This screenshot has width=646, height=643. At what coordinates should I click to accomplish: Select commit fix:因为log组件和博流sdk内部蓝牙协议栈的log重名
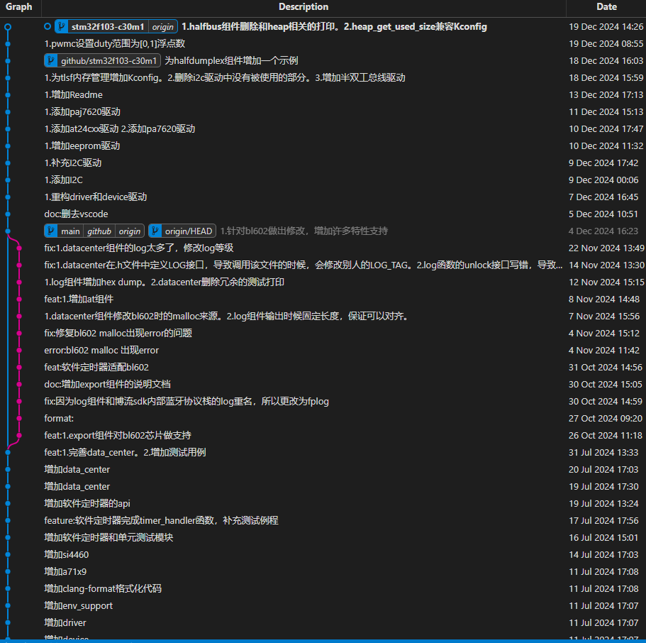[186, 401]
